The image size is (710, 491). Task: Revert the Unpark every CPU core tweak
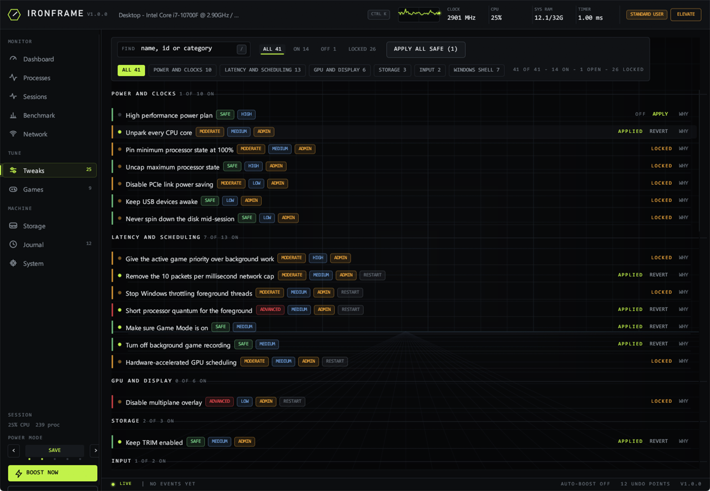click(658, 131)
